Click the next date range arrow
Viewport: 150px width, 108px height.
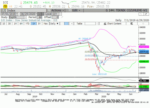pyautogui.click(x=43, y=14)
